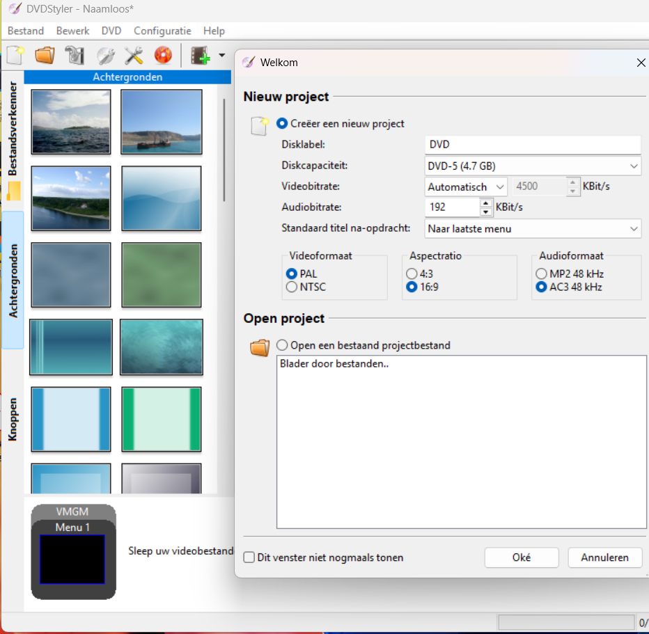Open settings via crossed tools icon
The width and height of the screenshot is (649, 634).
[x=134, y=55]
